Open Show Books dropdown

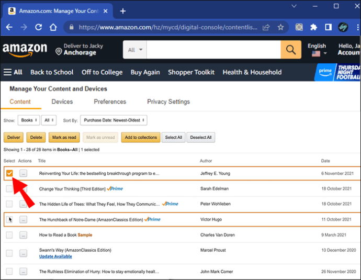click(x=29, y=120)
